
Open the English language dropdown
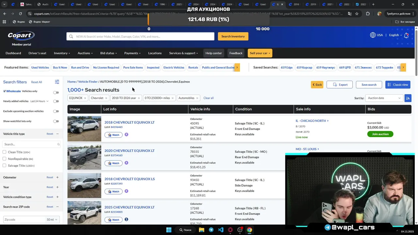tap(395, 35)
